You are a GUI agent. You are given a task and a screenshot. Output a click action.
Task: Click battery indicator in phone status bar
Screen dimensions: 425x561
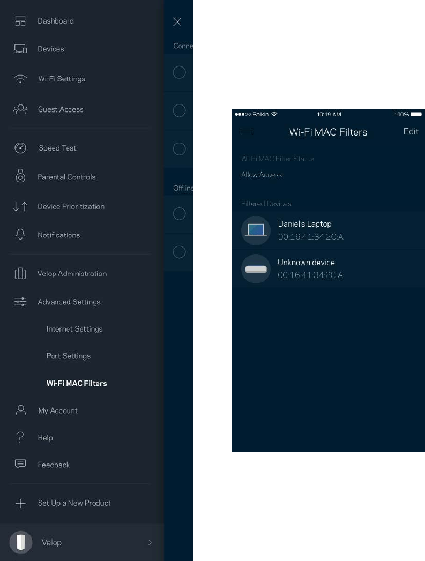point(416,114)
